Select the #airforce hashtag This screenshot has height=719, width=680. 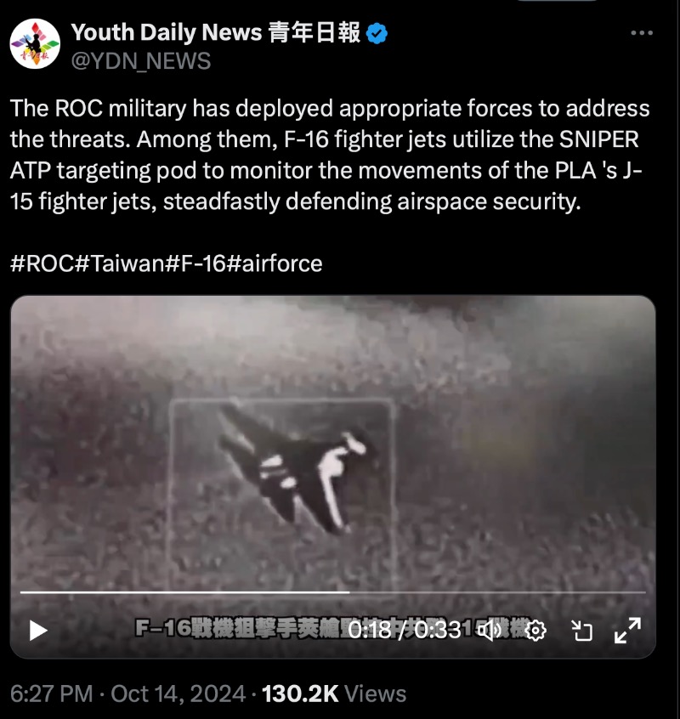point(275,263)
